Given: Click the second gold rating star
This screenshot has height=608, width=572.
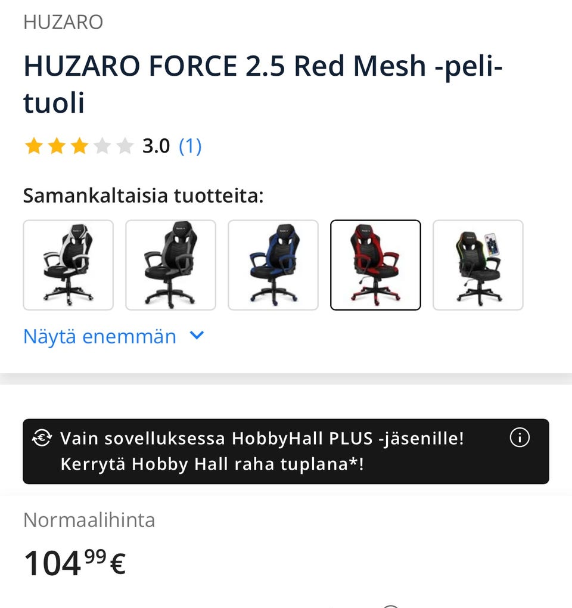Looking at the screenshot, I should [x=57, y=146].
